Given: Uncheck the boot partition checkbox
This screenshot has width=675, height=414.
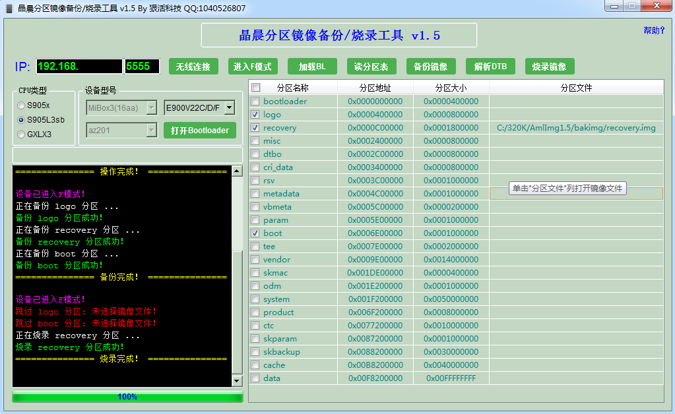Looking at the screenshot, I should [255, 233].
